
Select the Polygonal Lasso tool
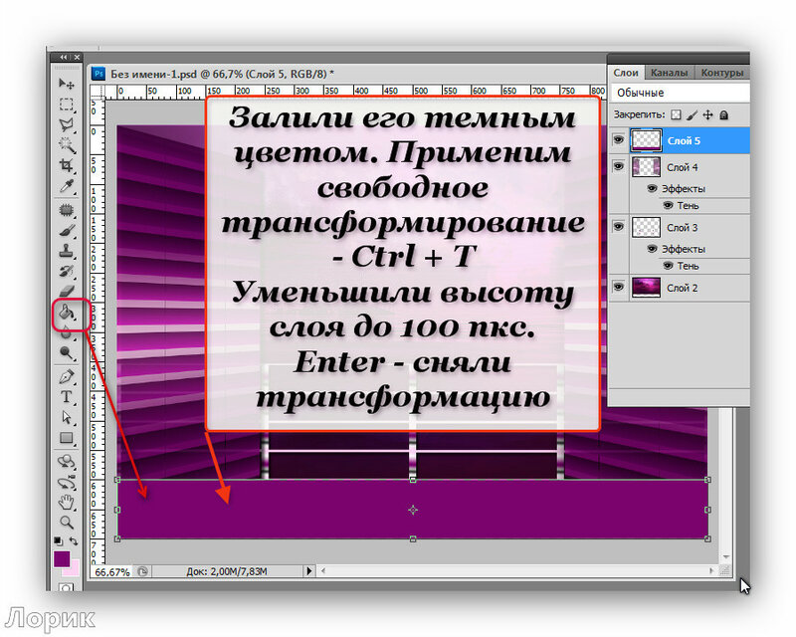pos(67,124)
